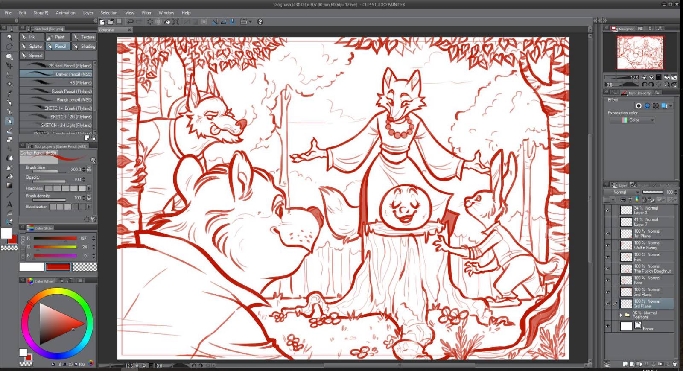Image resolution: width=683 pixels, height=371 pixels.
Task: Select the Zoom magnifier tool
Action: 9,37
